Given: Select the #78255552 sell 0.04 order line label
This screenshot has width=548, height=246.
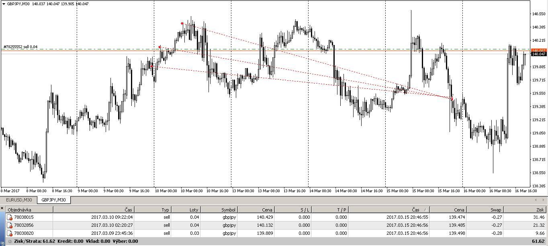Looking at the screenshot, I should click(20, 47).
